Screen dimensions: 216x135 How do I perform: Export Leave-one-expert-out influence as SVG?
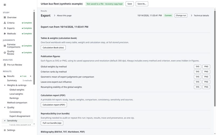198,82
